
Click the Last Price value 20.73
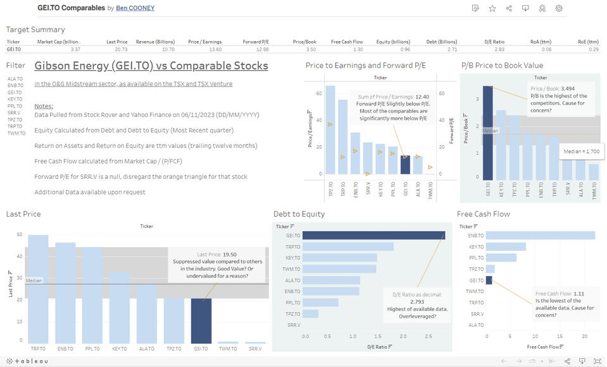121,49
